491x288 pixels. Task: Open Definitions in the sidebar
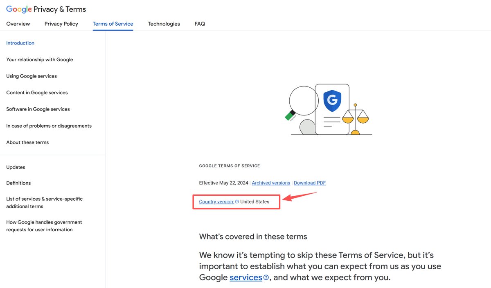(x=18, y=183)
